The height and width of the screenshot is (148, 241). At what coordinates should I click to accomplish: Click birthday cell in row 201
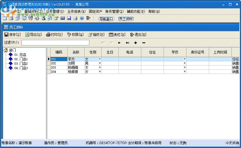coord(110,59)
